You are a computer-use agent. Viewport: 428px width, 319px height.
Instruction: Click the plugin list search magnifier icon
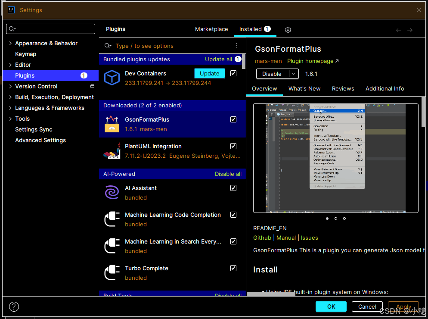click(x=108, y=46)
